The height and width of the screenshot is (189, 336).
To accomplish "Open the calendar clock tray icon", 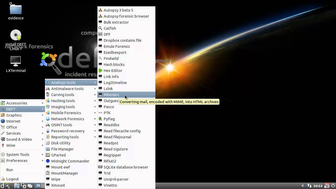I will (x=327, y=186).
